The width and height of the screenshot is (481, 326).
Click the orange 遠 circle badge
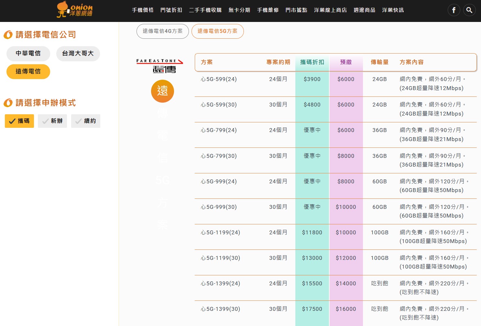tap(162, 91)
